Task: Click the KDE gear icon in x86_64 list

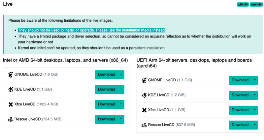Action: (10, 89)
